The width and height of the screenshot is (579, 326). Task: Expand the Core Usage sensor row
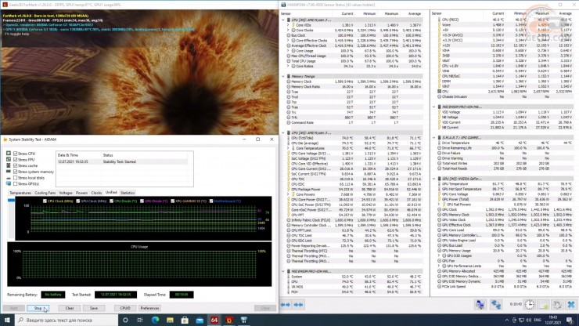288,51
